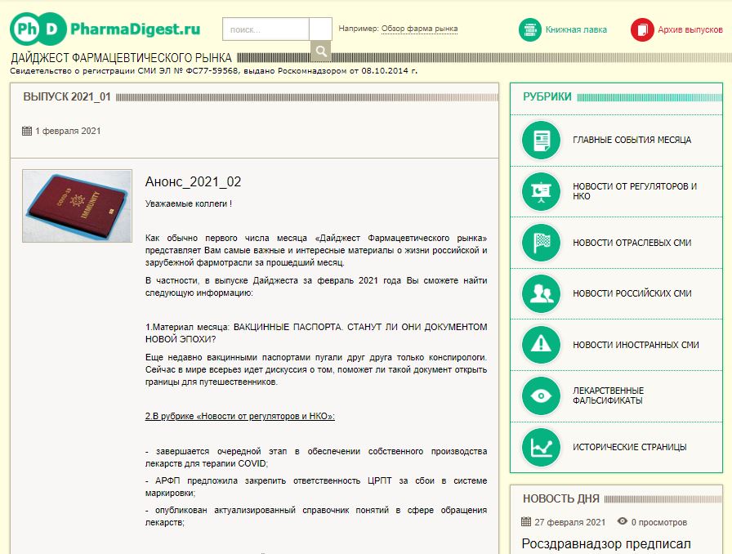Open the Новости иностранных СМИ rubric
The width and height of the screenshot is (732, 554).
[636, 345]
